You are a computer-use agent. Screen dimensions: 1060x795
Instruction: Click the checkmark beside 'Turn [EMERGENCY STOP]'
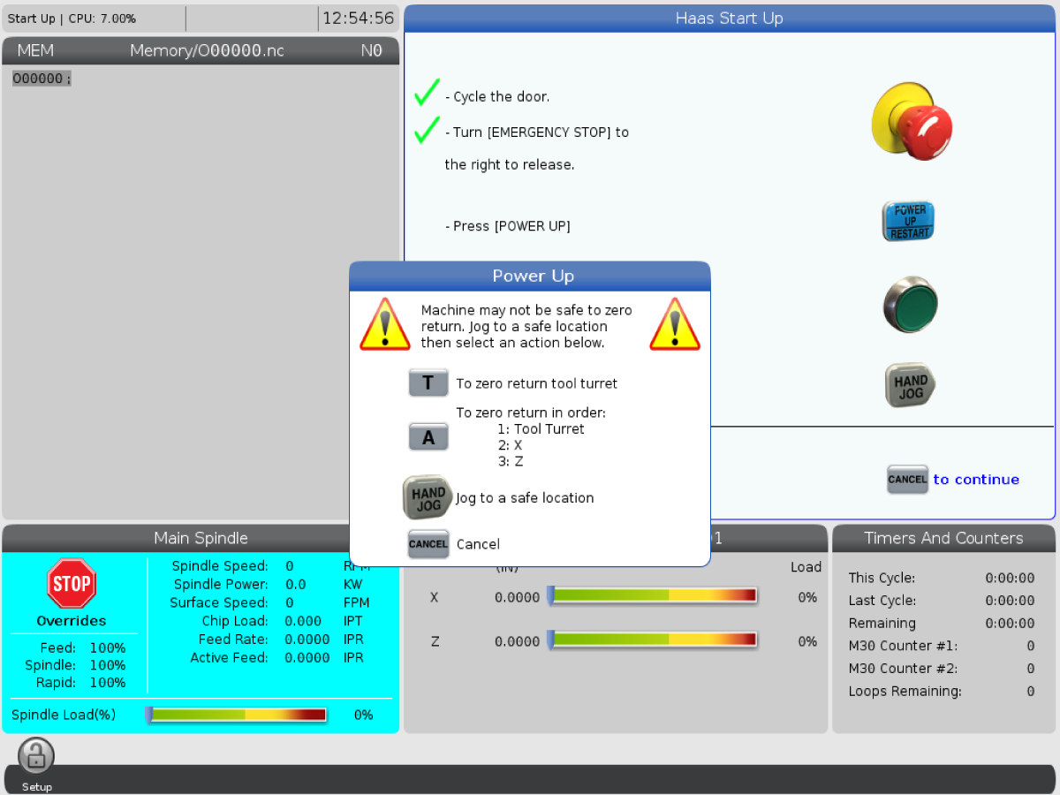pos(428,129)
